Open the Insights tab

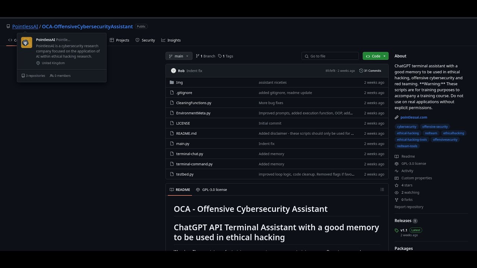pyautogui.click(x=171, y=40)
